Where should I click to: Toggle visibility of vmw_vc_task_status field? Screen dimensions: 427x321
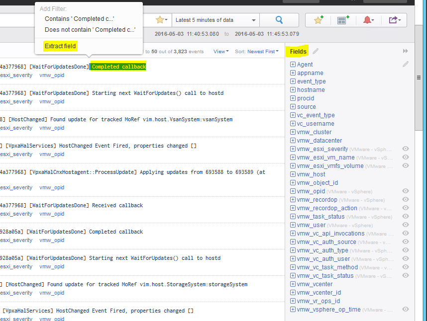pos(406,275)
